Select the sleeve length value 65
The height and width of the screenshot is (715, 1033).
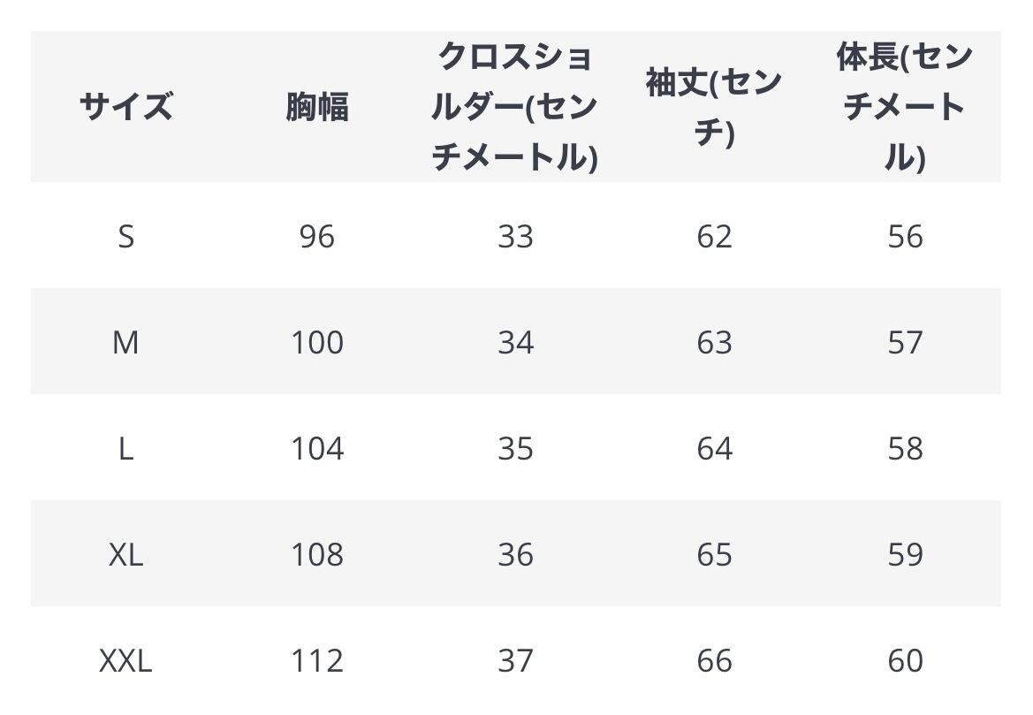pyautogui.click(x=714, y=554)
